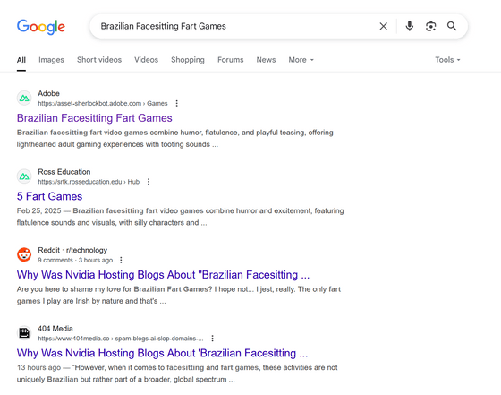Viewport: 501px width, 395px height.
Task: Switch to the Images tab
Action: 52,60
